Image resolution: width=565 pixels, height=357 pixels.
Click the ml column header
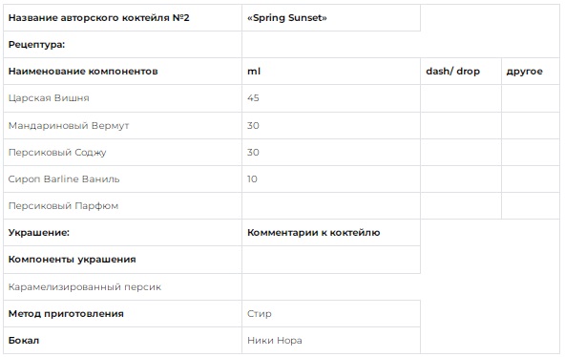click(331, 71)
